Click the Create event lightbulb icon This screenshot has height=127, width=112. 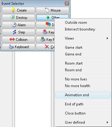(13, 10)
